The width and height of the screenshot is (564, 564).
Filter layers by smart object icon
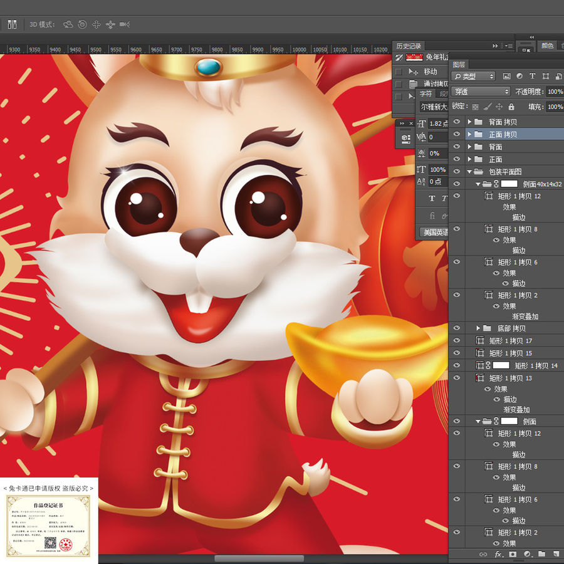point(558,76)
